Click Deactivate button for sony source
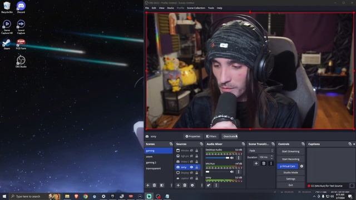 point(230,136)
